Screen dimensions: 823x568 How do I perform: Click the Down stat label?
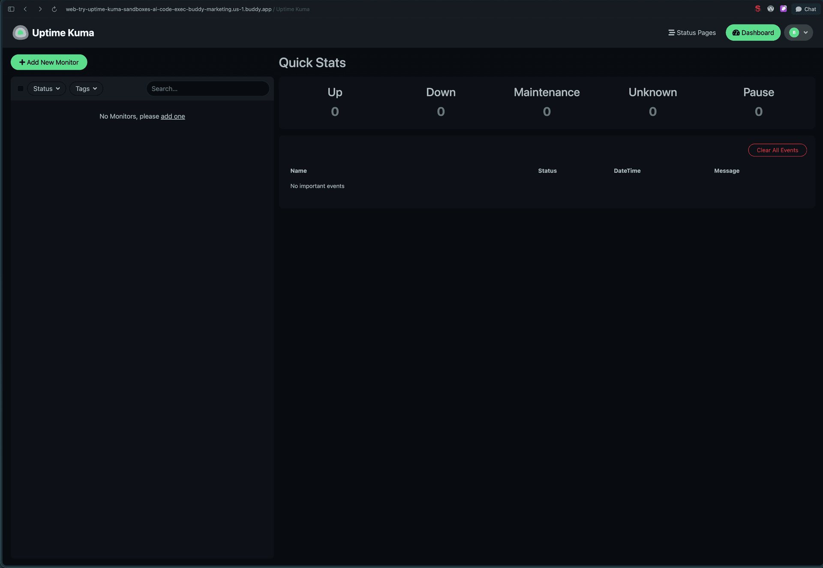pyautogui.click(x=441, y=92)
